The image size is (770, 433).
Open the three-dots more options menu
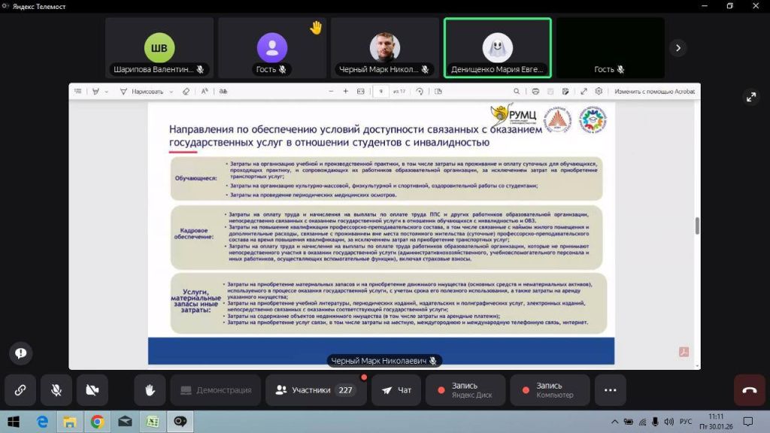pyautogui.click(x=610, y=390)
